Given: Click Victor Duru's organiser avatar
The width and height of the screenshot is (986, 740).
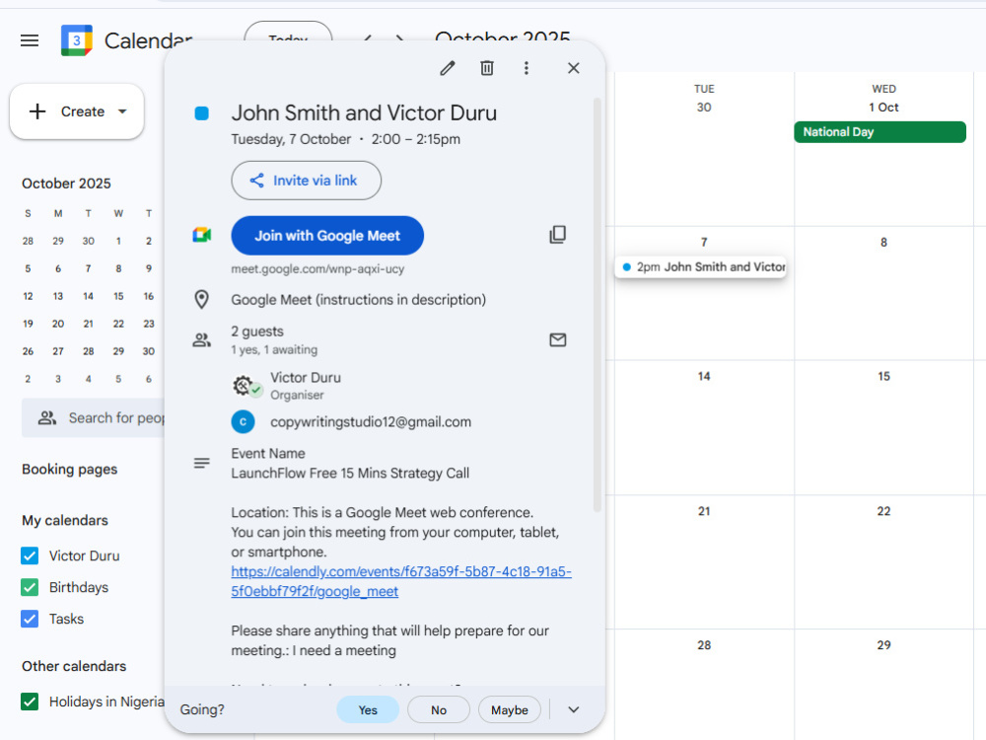Looking at the screenshot, I should pos(244,385).
